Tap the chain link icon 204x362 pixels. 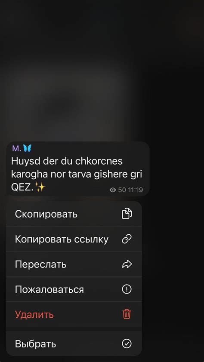tap(127, 239)
